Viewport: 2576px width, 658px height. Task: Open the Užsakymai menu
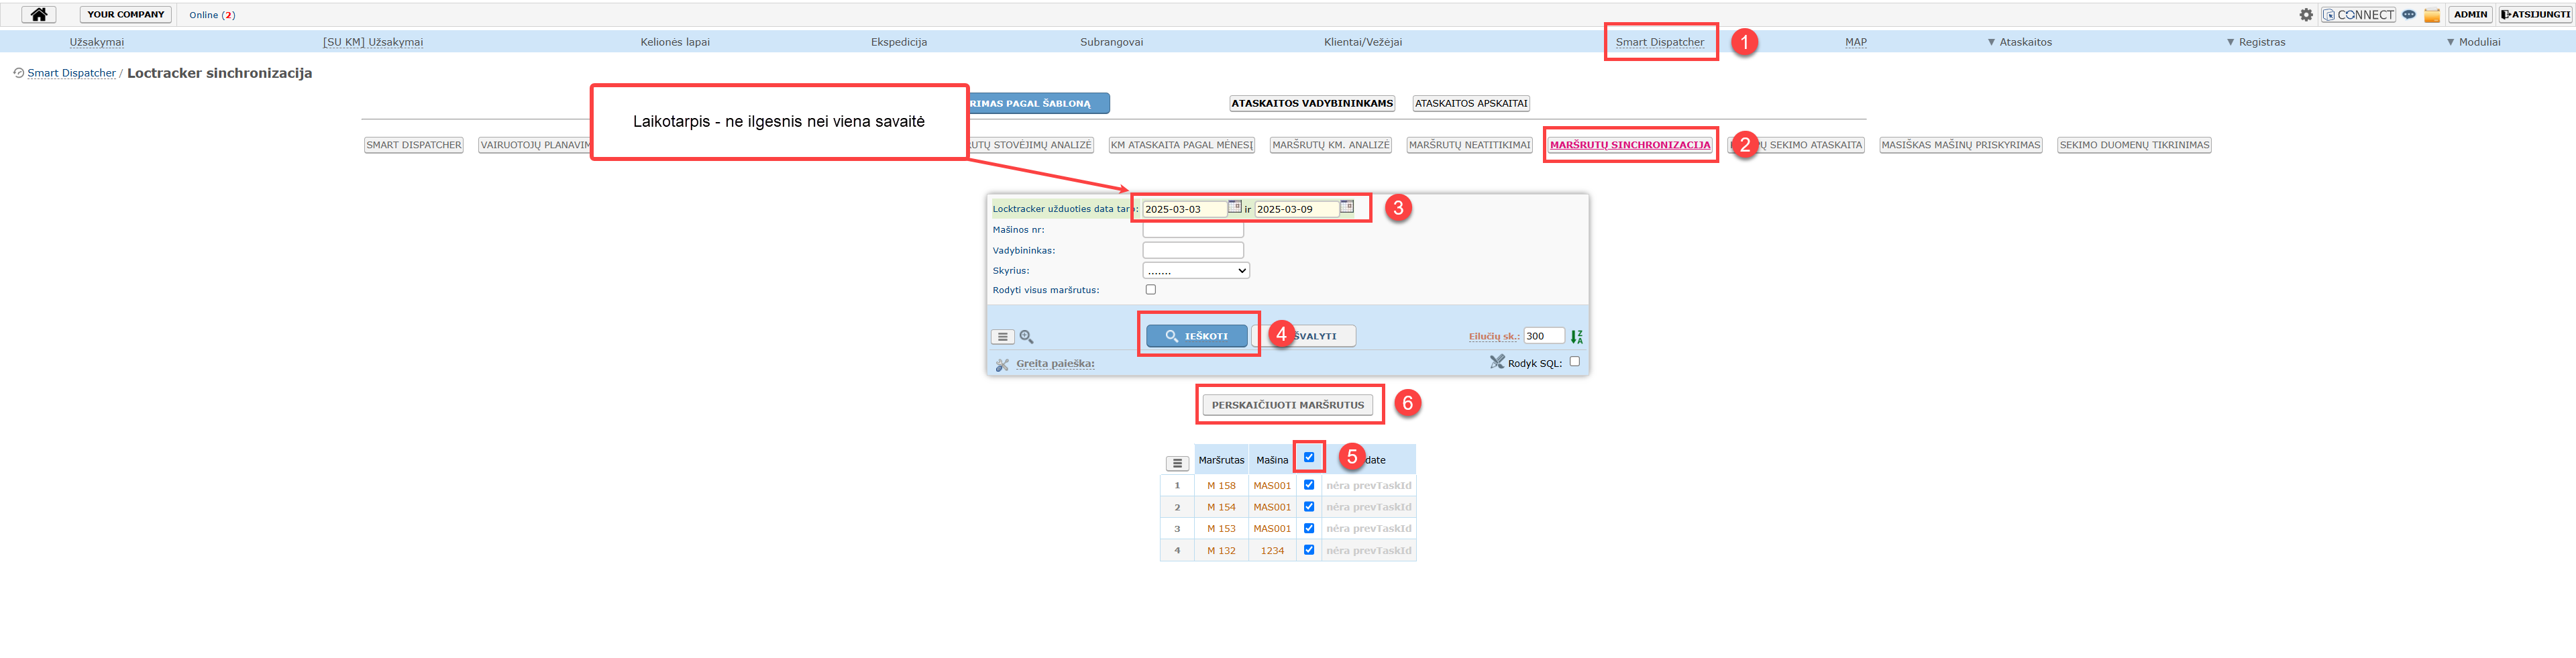[97, 42]
